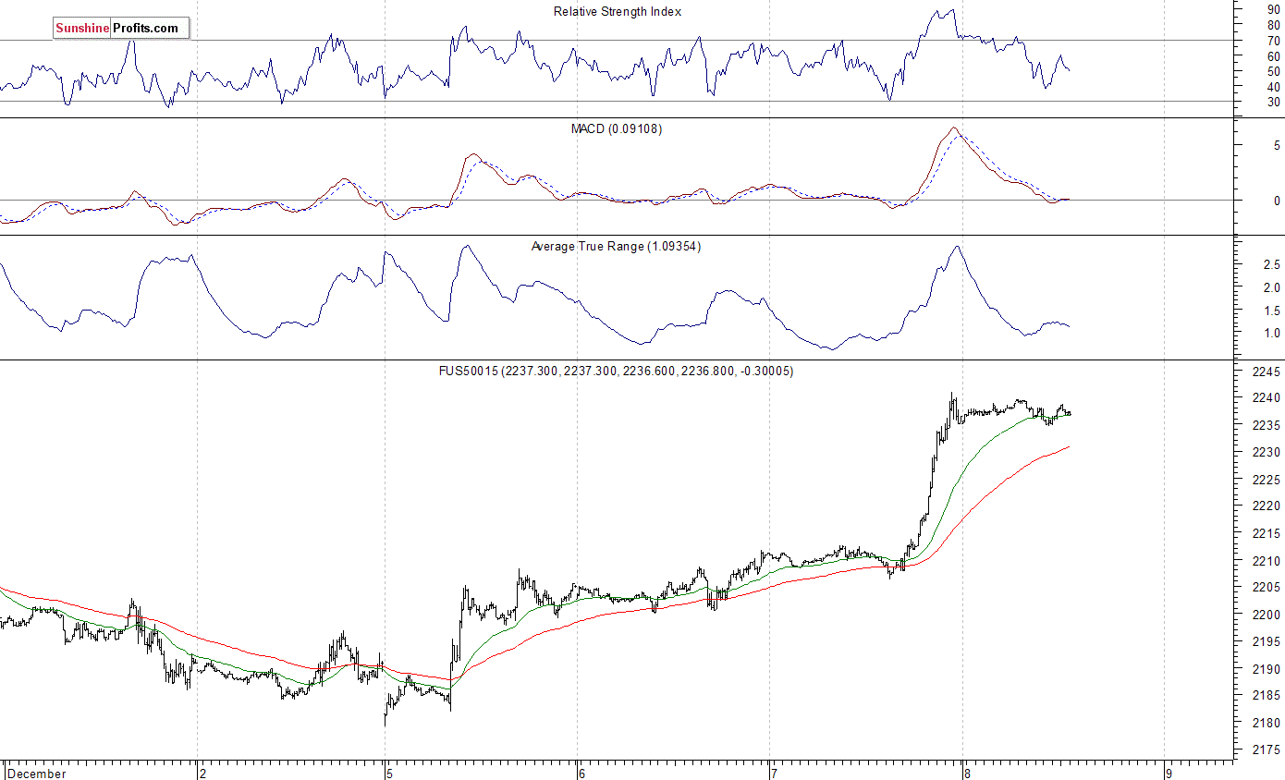1285x780 pixels.
Task: Click the RSI 80 axis label
Action: pyautogui.click(x=1274, y=26)
